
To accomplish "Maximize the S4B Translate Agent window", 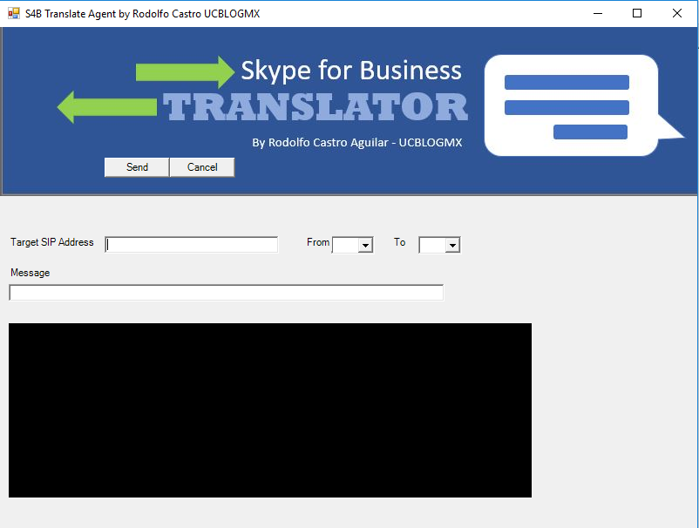I will [637, 13].
